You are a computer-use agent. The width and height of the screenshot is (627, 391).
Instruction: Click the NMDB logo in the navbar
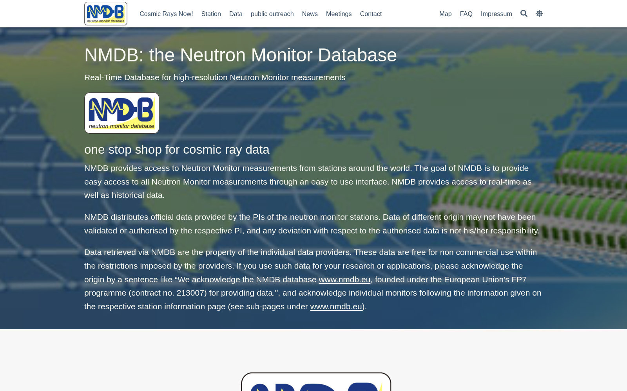106,14
